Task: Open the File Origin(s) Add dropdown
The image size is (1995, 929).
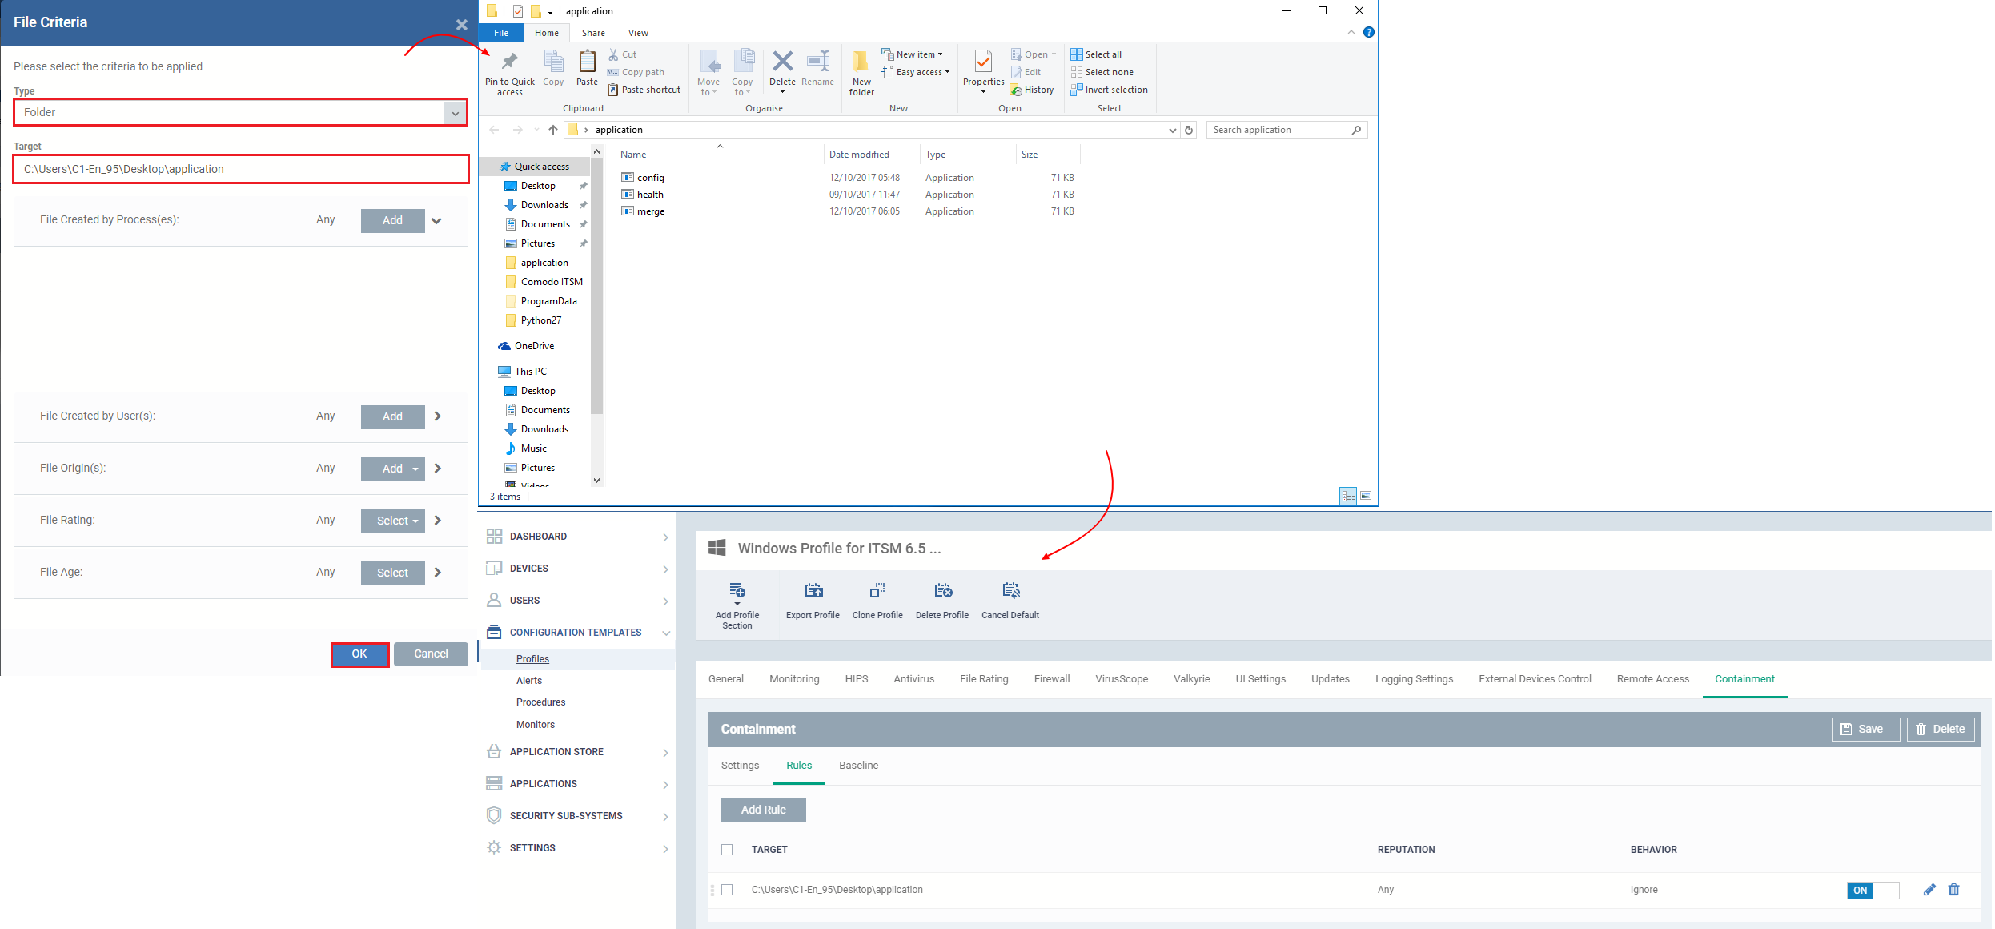Action: (x=393, y=469)
